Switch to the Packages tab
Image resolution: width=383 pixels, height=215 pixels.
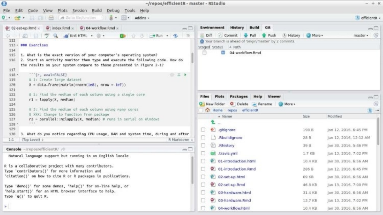tap(239, 96)
